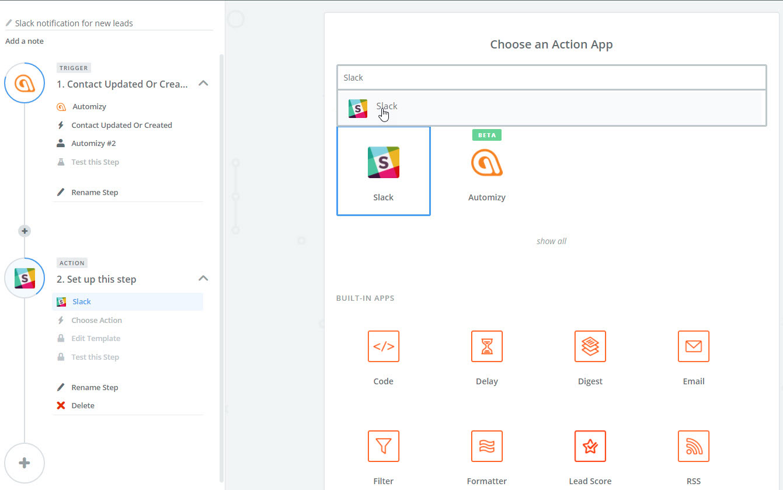Select Test this Step under the action
Screen dimensions: 783x490
pos(95,357)
